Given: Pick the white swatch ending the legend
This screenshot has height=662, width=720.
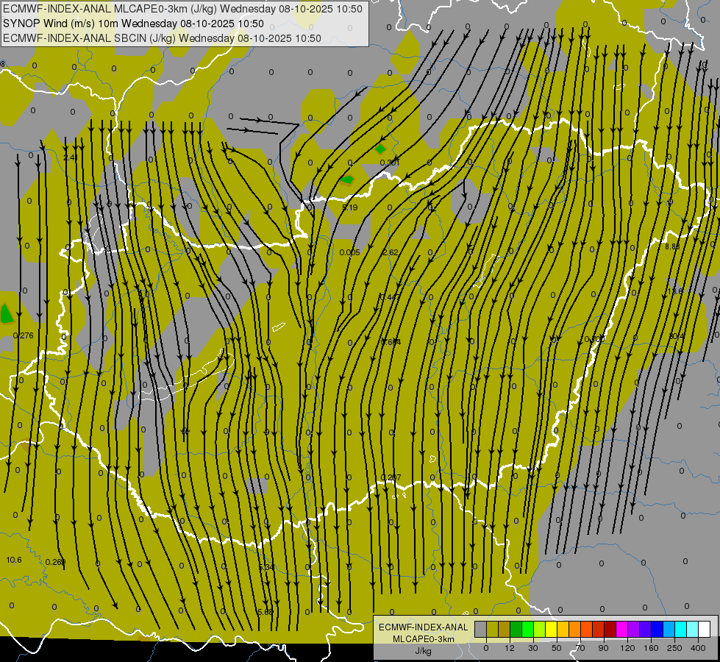Looking at the screenshot, I should pyautogui.click(x=705, y=629).
